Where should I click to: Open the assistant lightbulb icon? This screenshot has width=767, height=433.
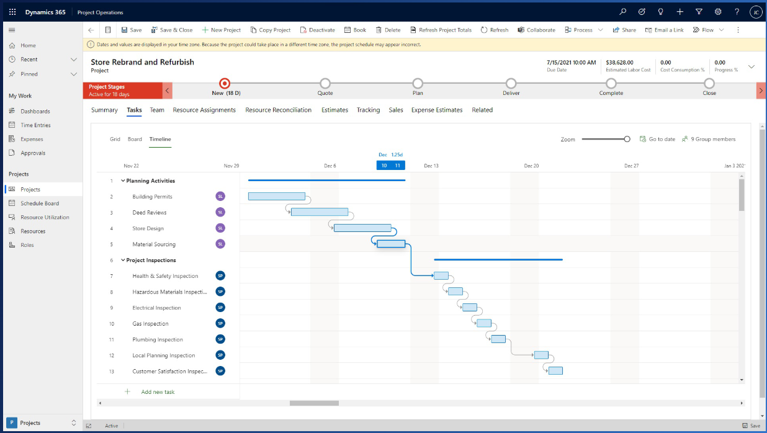661,12
